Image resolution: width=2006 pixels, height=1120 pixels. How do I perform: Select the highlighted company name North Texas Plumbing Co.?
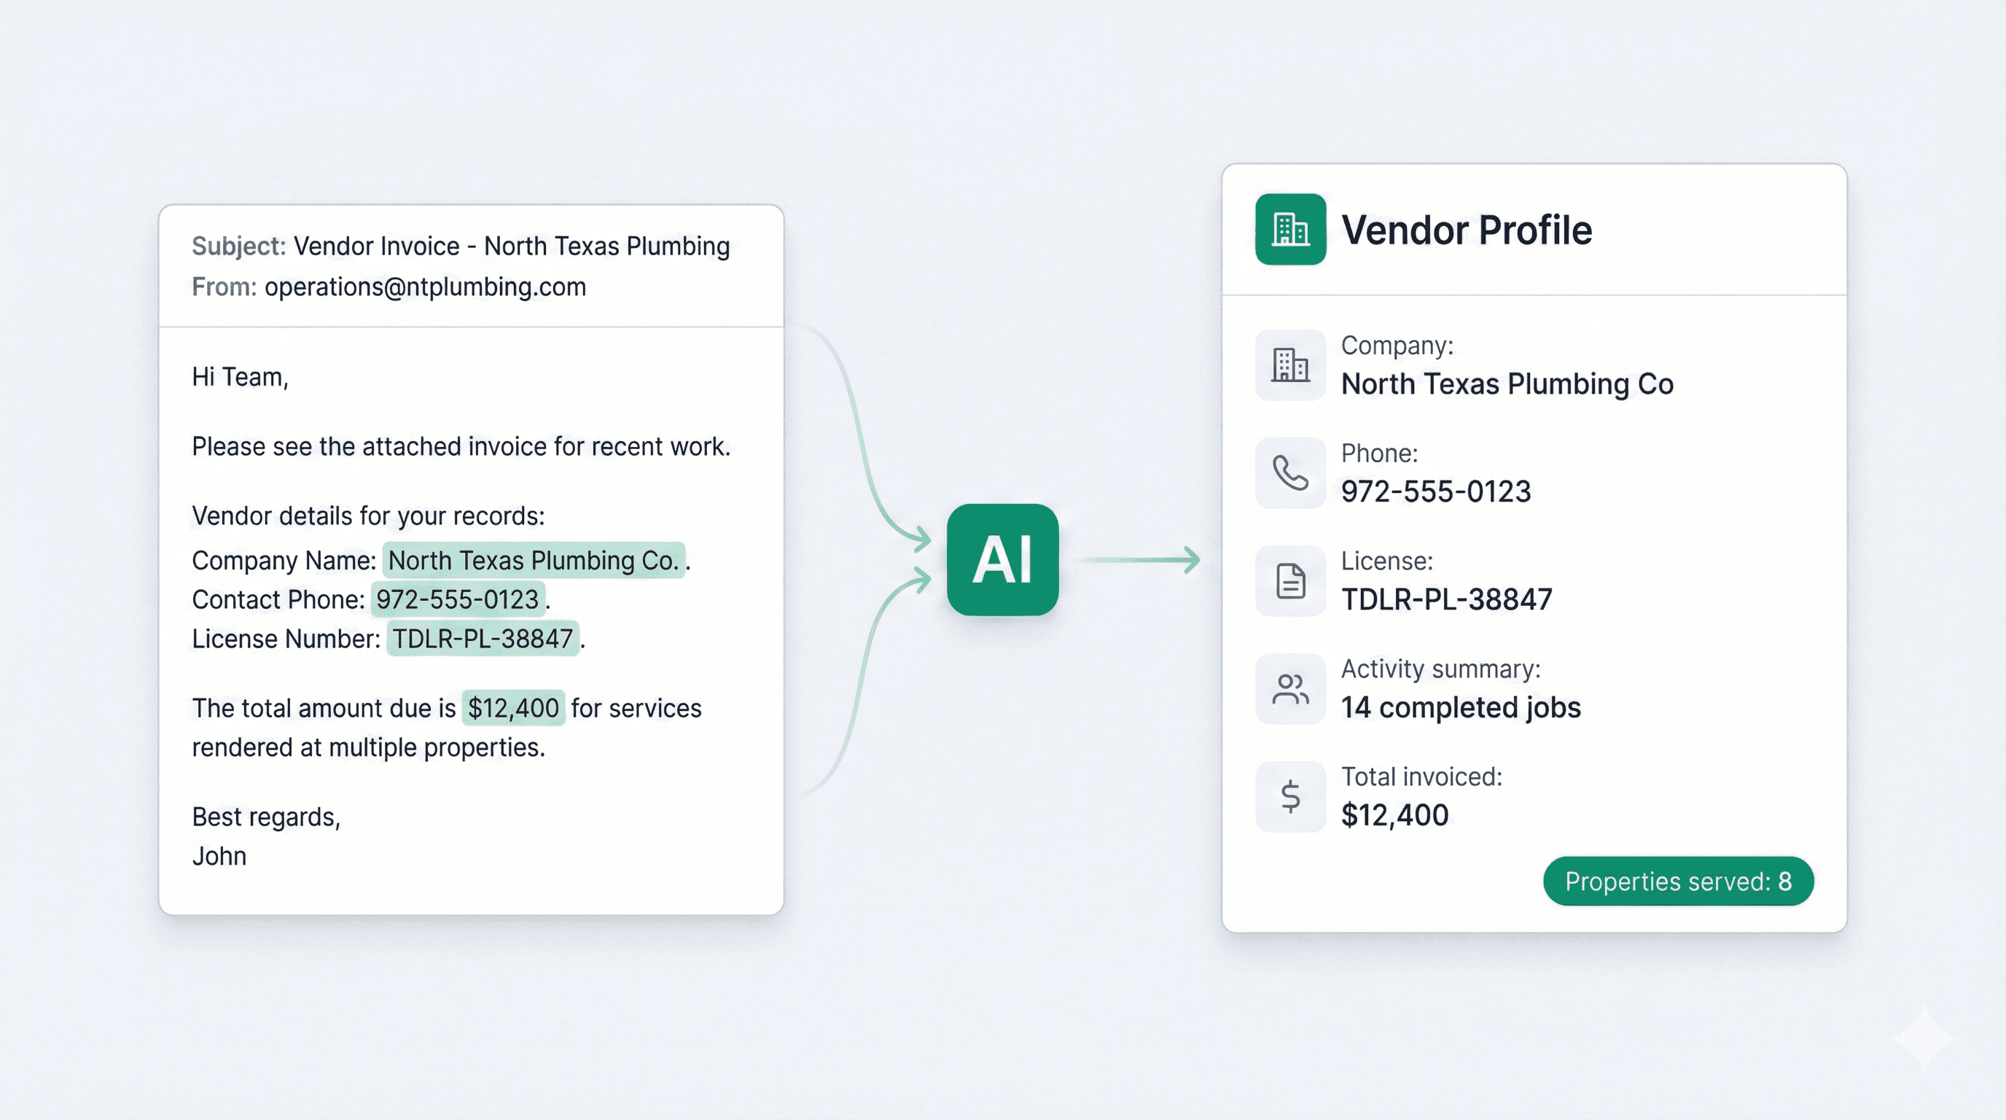[x=532, y=560]
